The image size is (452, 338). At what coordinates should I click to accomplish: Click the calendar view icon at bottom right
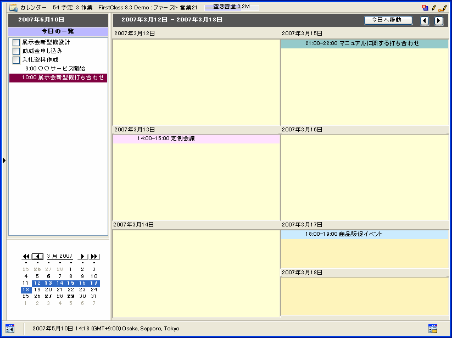coord(433,328)
